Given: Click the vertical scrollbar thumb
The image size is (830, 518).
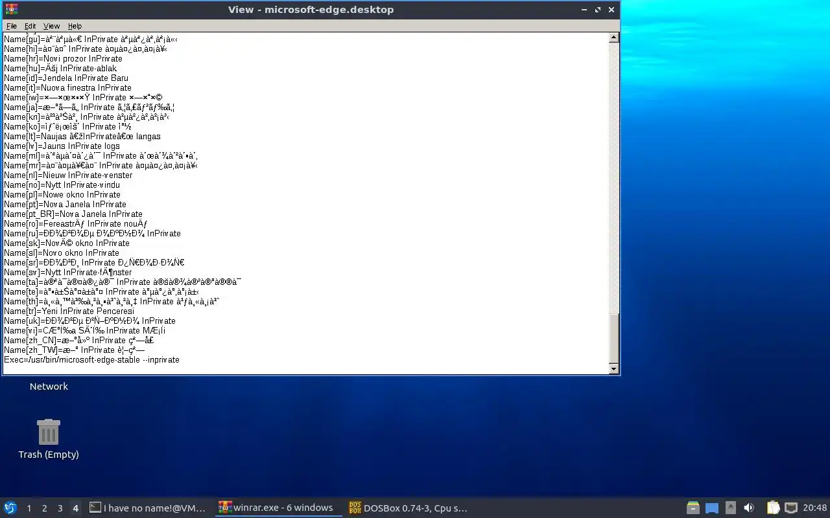Looking at the screenshot, I should (x=613, y=339).
